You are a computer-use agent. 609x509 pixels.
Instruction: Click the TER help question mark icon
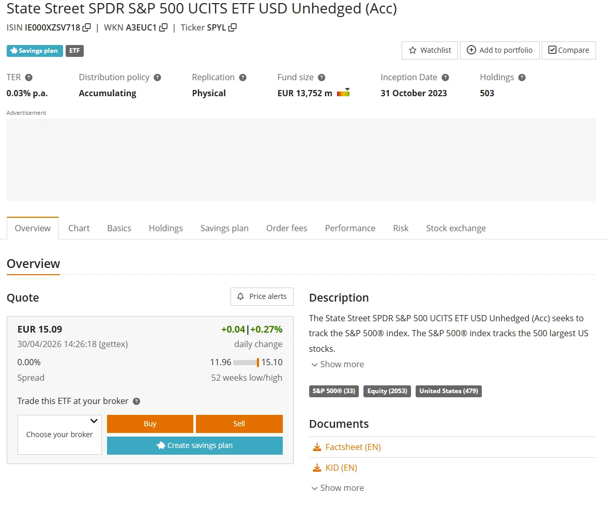point(29,78)
